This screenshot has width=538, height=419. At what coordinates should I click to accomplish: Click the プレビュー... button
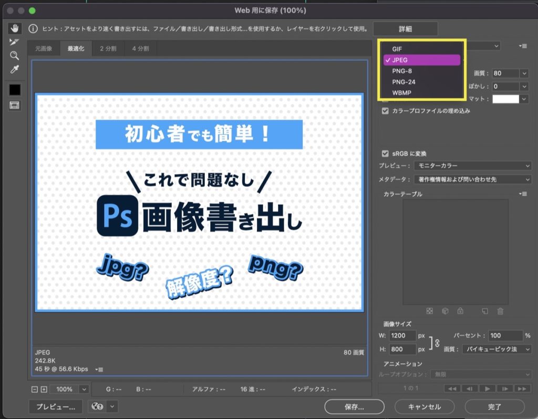[56, 407]
